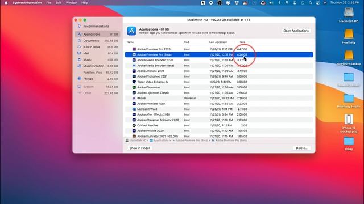Click the iMovie star icon
364x204 pixels.
tap(134, 98)
